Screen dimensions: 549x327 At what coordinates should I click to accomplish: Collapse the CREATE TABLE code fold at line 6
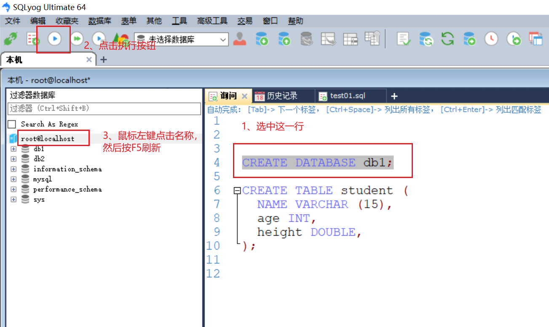238,191
